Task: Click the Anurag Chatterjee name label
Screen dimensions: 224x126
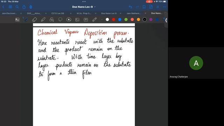Action: click(178, 77)
